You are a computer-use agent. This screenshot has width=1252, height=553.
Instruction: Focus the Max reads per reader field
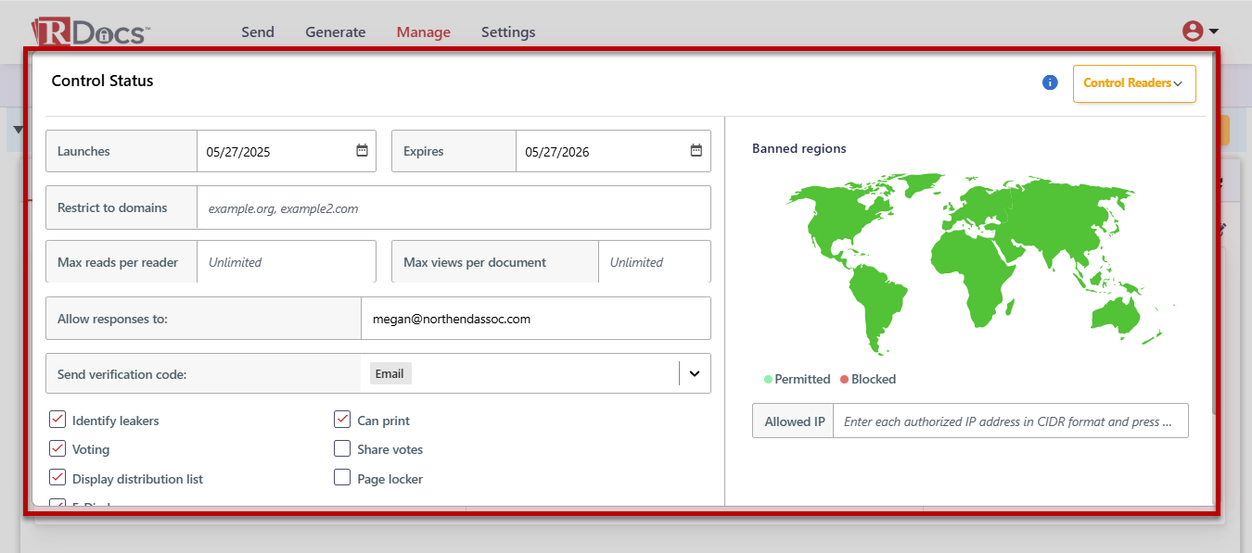point(287,262)
